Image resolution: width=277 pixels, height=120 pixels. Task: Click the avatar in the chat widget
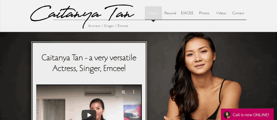[227, 115]
